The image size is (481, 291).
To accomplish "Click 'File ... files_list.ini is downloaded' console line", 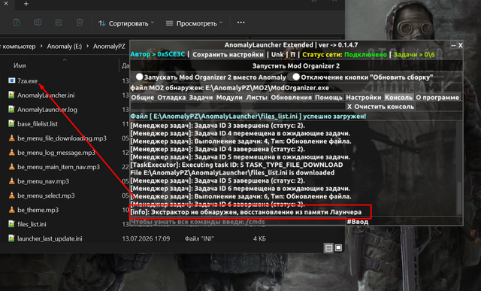I will [x=232, y=172].
